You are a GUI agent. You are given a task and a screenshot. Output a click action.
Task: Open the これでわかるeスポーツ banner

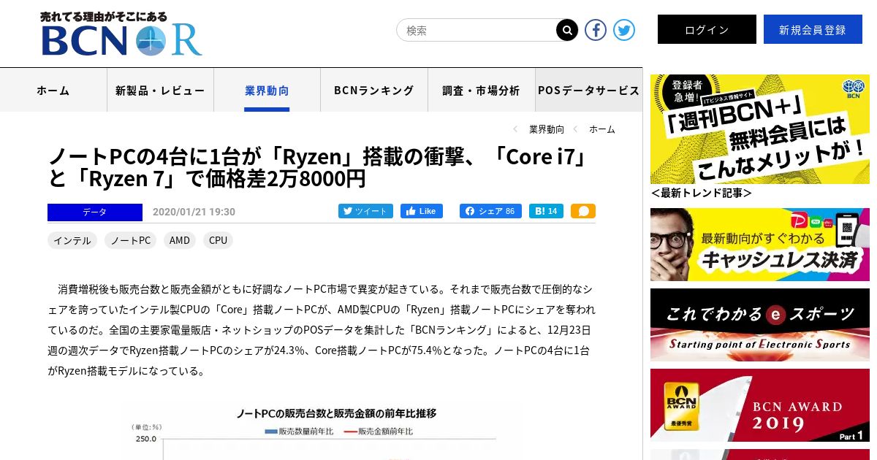coord(760,325)
